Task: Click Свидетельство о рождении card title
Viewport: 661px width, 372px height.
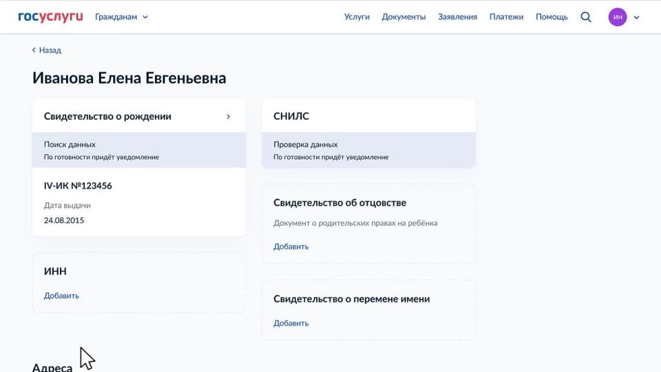Action: pos(107,116)
